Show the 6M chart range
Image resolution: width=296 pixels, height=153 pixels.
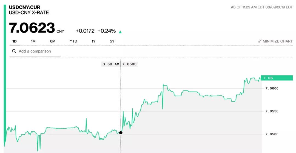53,41
